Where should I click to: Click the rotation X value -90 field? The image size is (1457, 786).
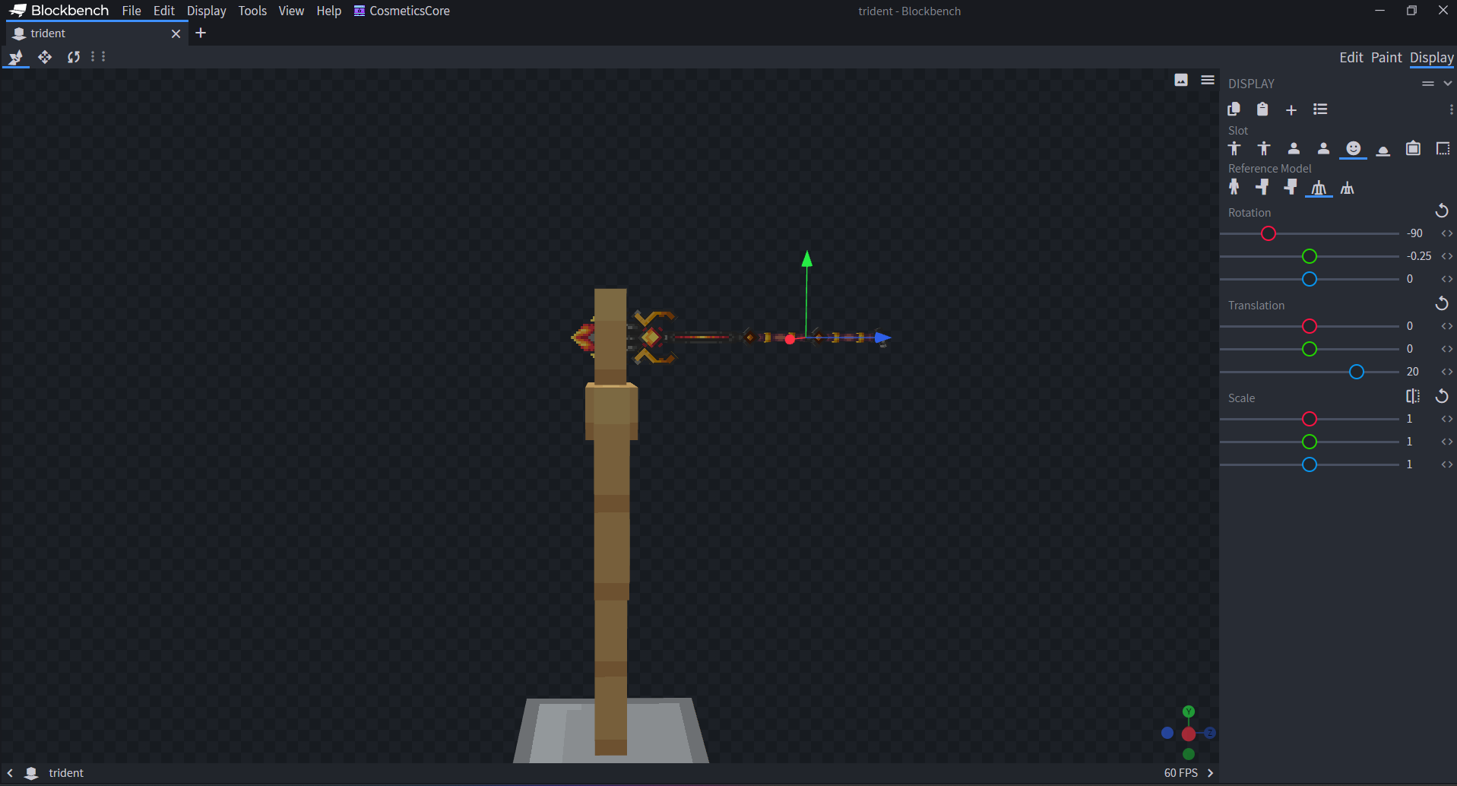[x=1417, y=233]
